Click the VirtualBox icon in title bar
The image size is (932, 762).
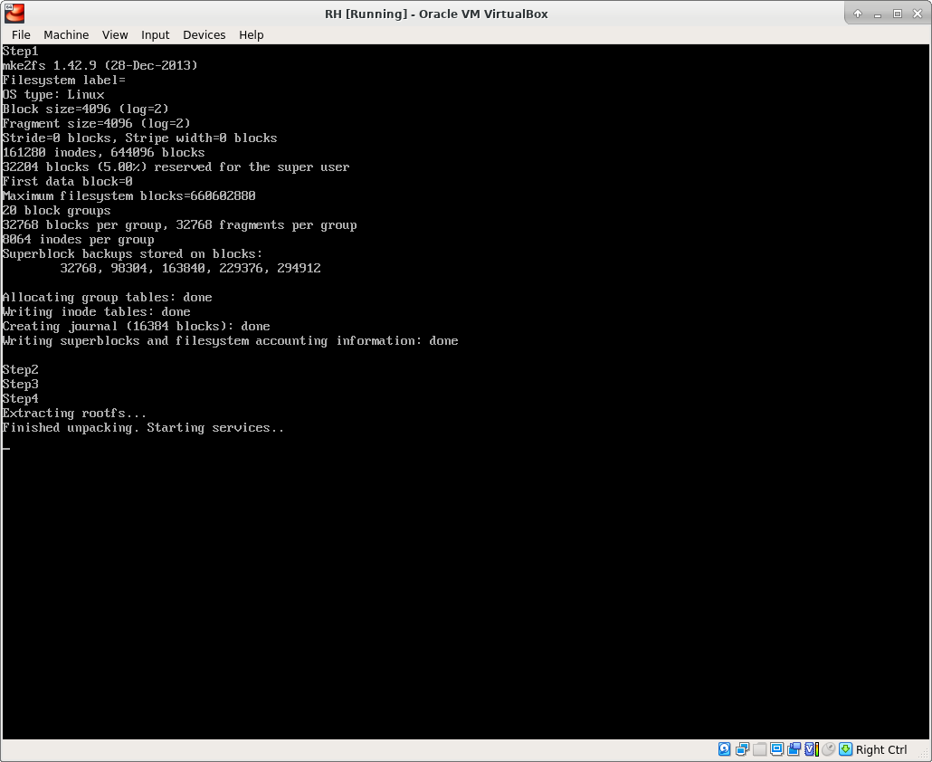click(x=14, y=14)
